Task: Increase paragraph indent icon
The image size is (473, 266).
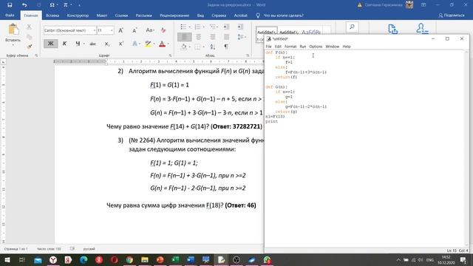Action: point(240,27)
